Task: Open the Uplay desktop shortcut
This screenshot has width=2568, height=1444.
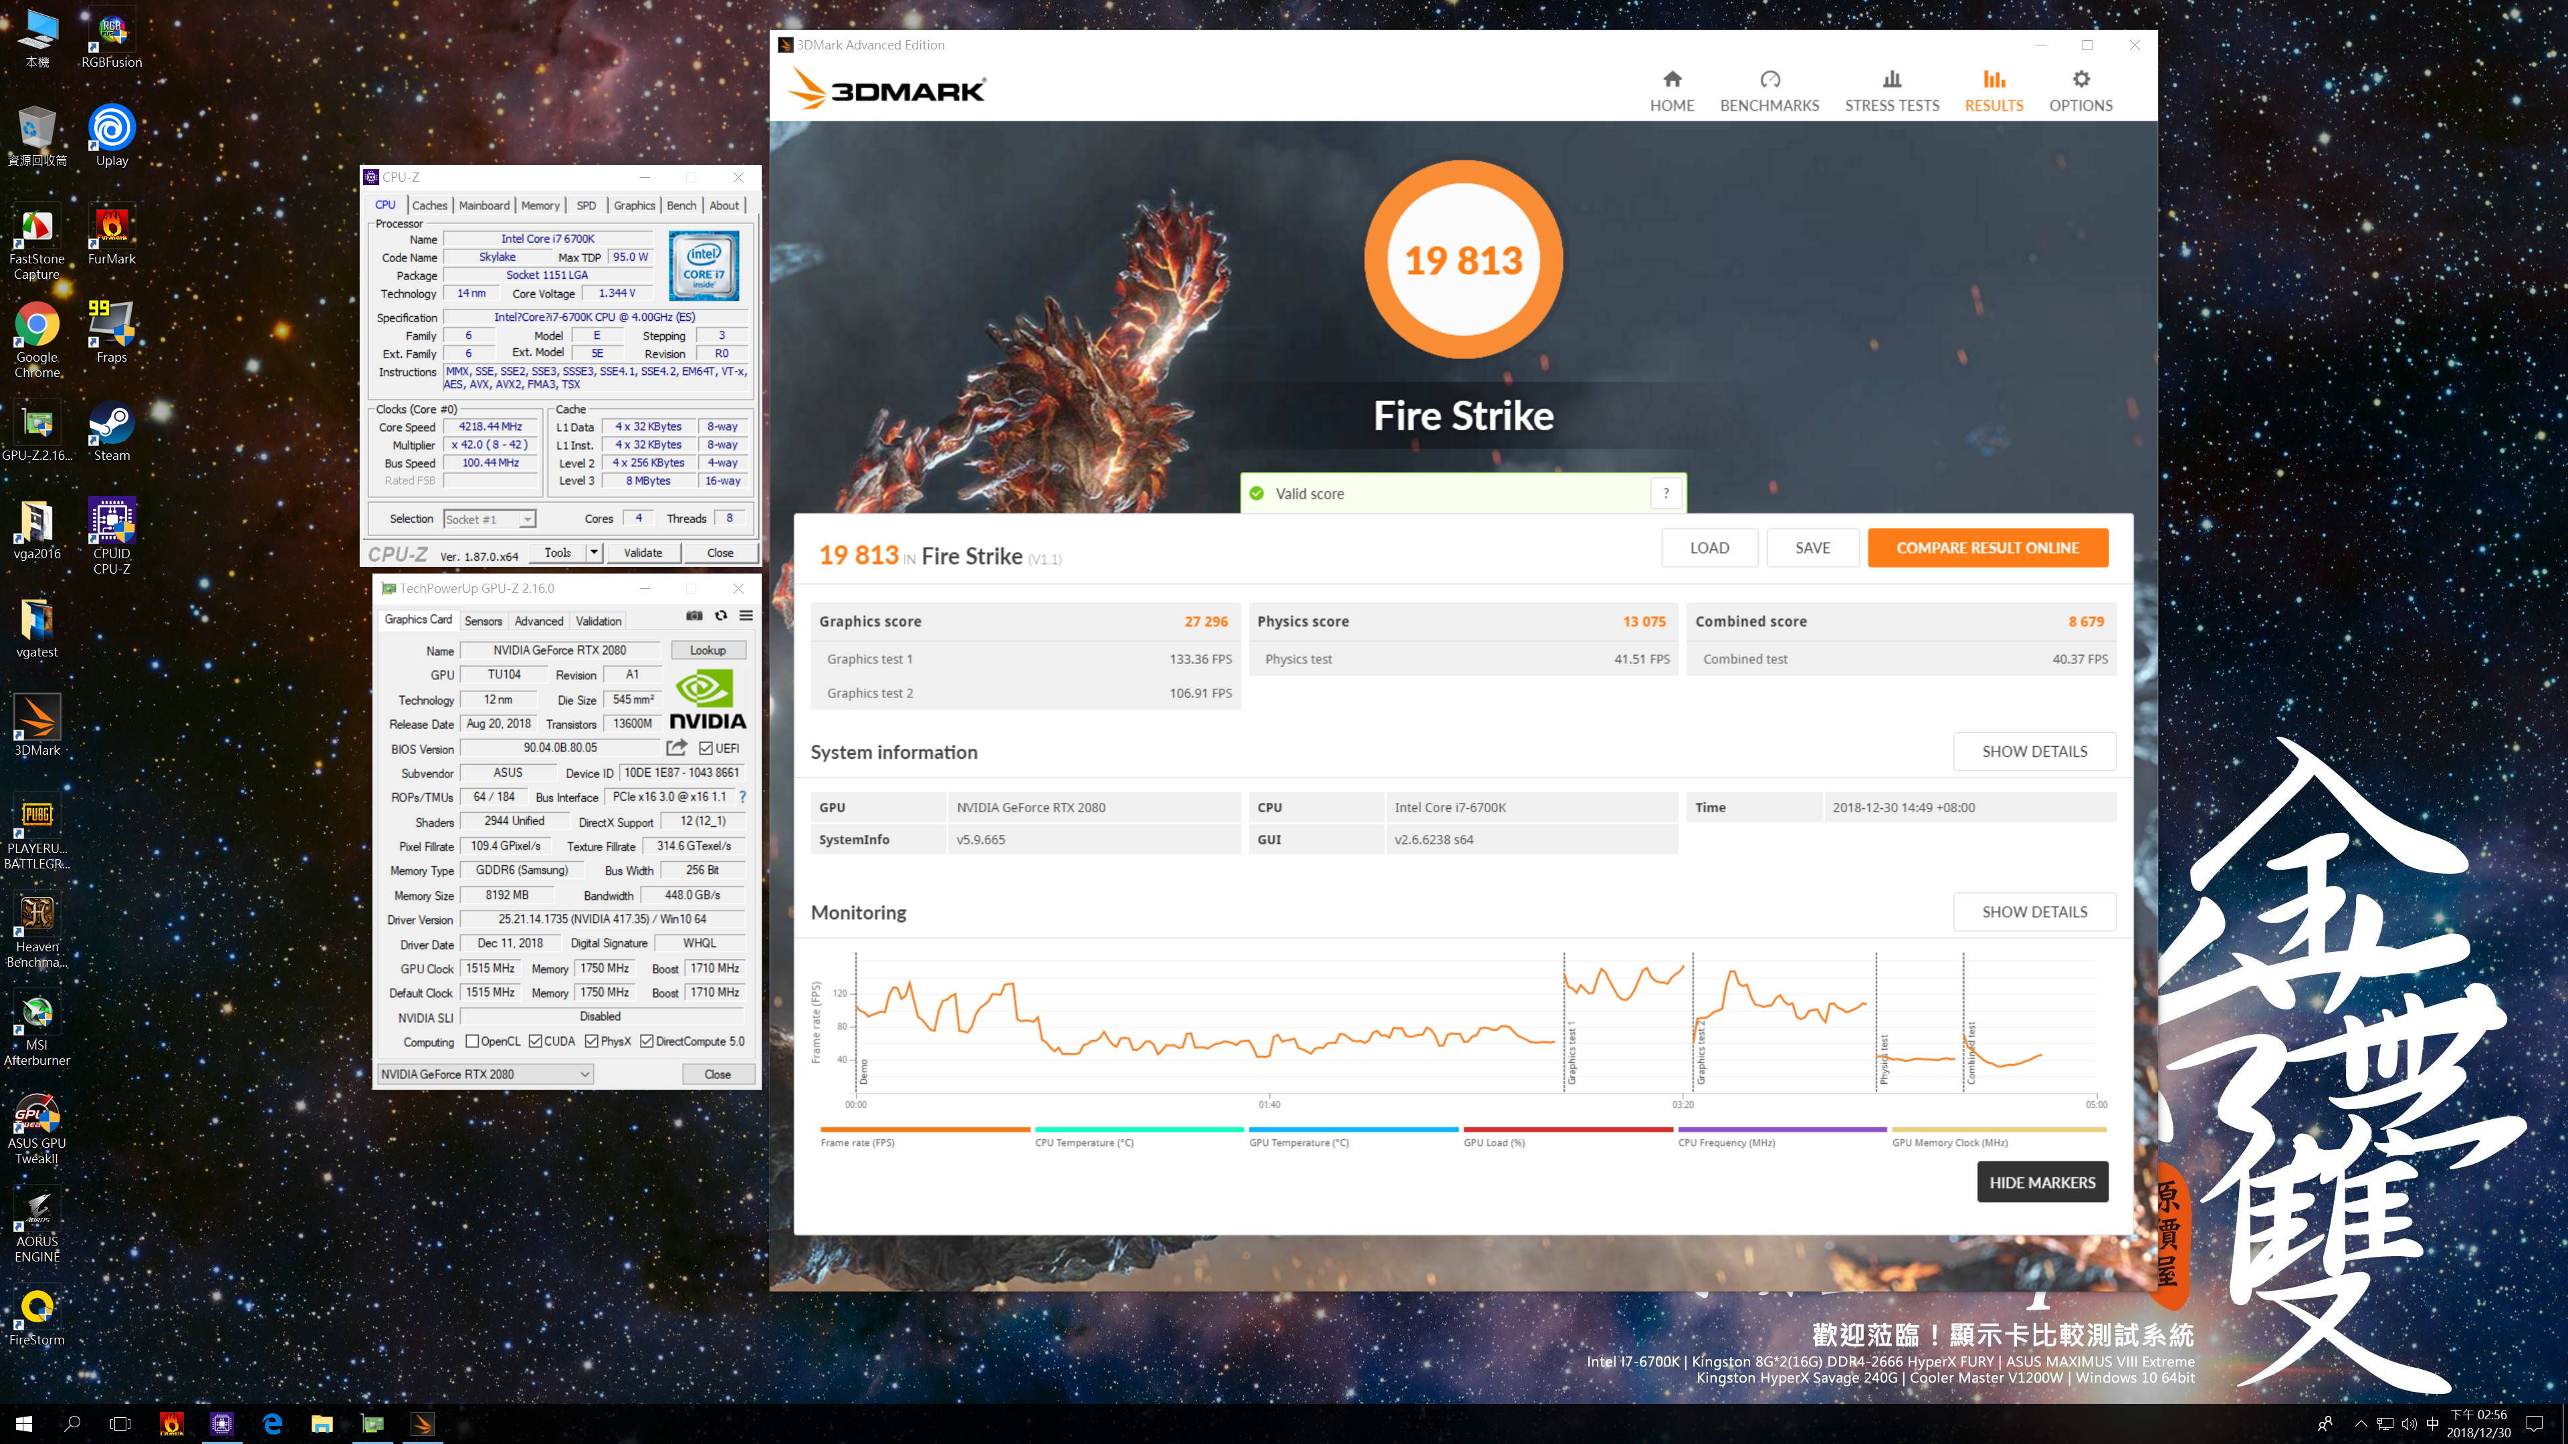Action: click(112, 136)
